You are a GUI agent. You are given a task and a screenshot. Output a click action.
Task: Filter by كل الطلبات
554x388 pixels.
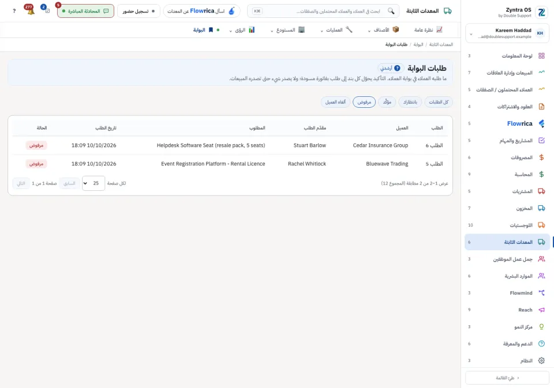(x=439, y=102)
